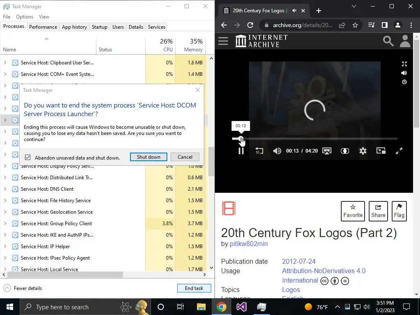The width and height of the screenshot is (420, 315).
Task: Expand Service Host: COM+ Event System row
Action: pyautogui.click(x=5, y=74)
